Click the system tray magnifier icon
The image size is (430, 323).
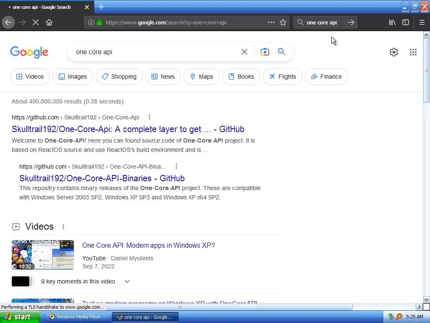point(399,317)
